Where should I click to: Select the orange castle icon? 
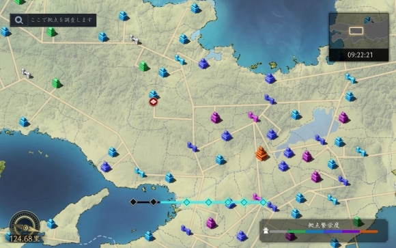(261, 153)
